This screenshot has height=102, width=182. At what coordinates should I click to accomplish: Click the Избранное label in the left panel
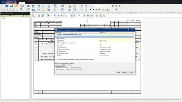click(x=12, y=16)
